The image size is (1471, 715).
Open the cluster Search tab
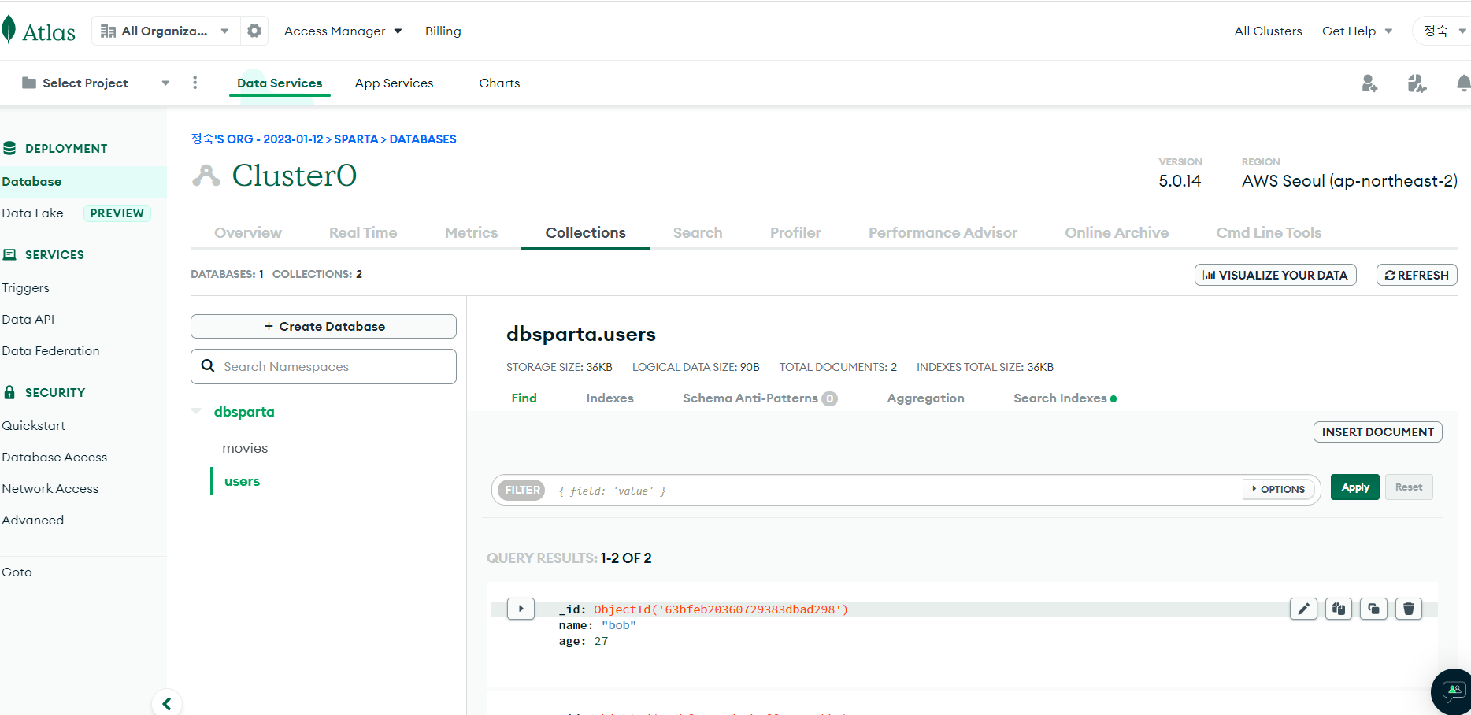coord(698,232)
